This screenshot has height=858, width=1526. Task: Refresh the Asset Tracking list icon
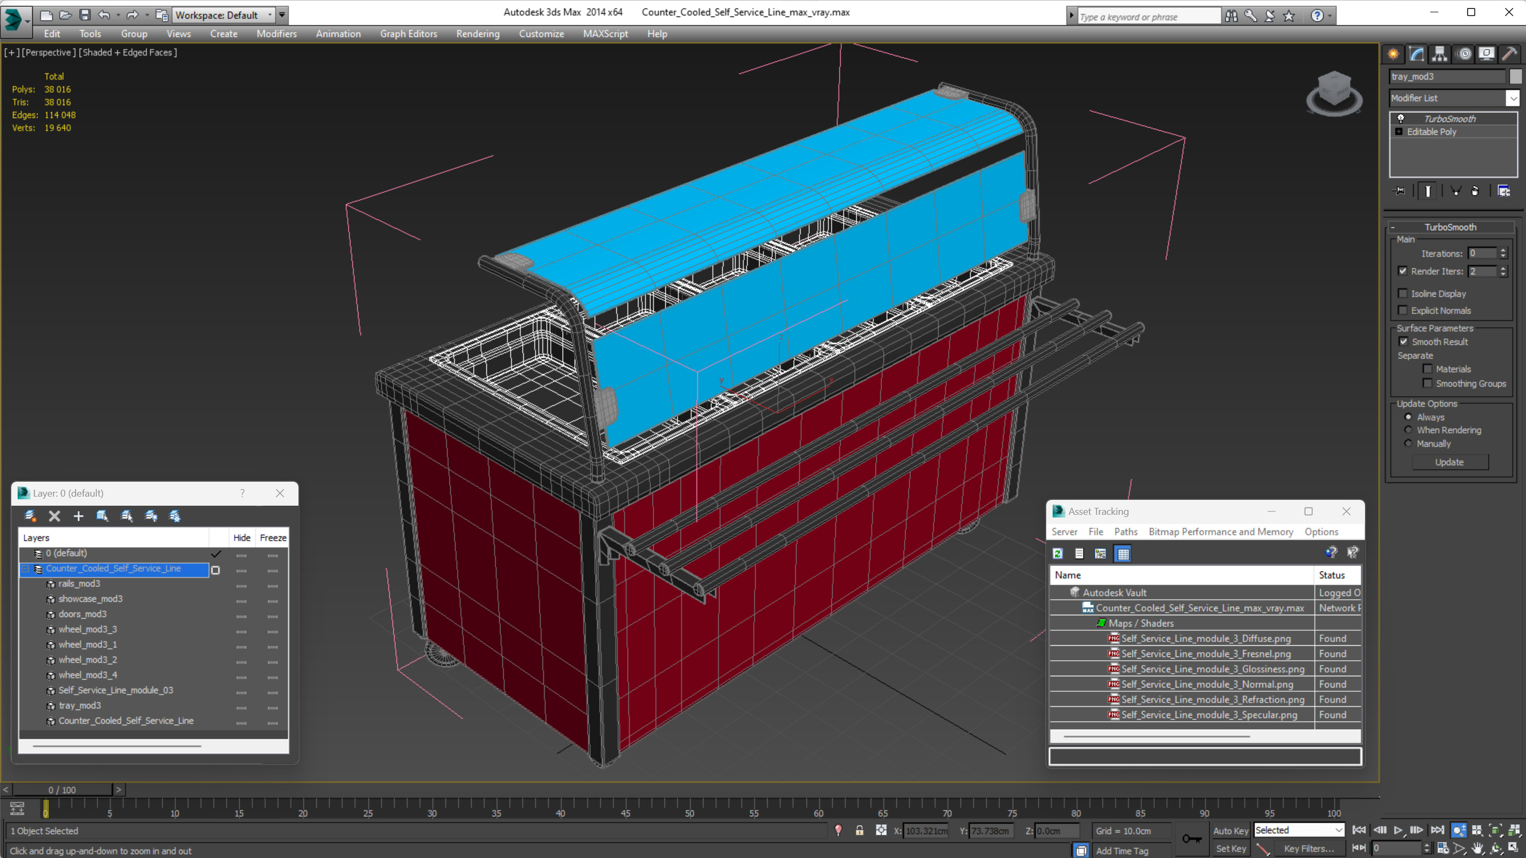pos(1057,553)
